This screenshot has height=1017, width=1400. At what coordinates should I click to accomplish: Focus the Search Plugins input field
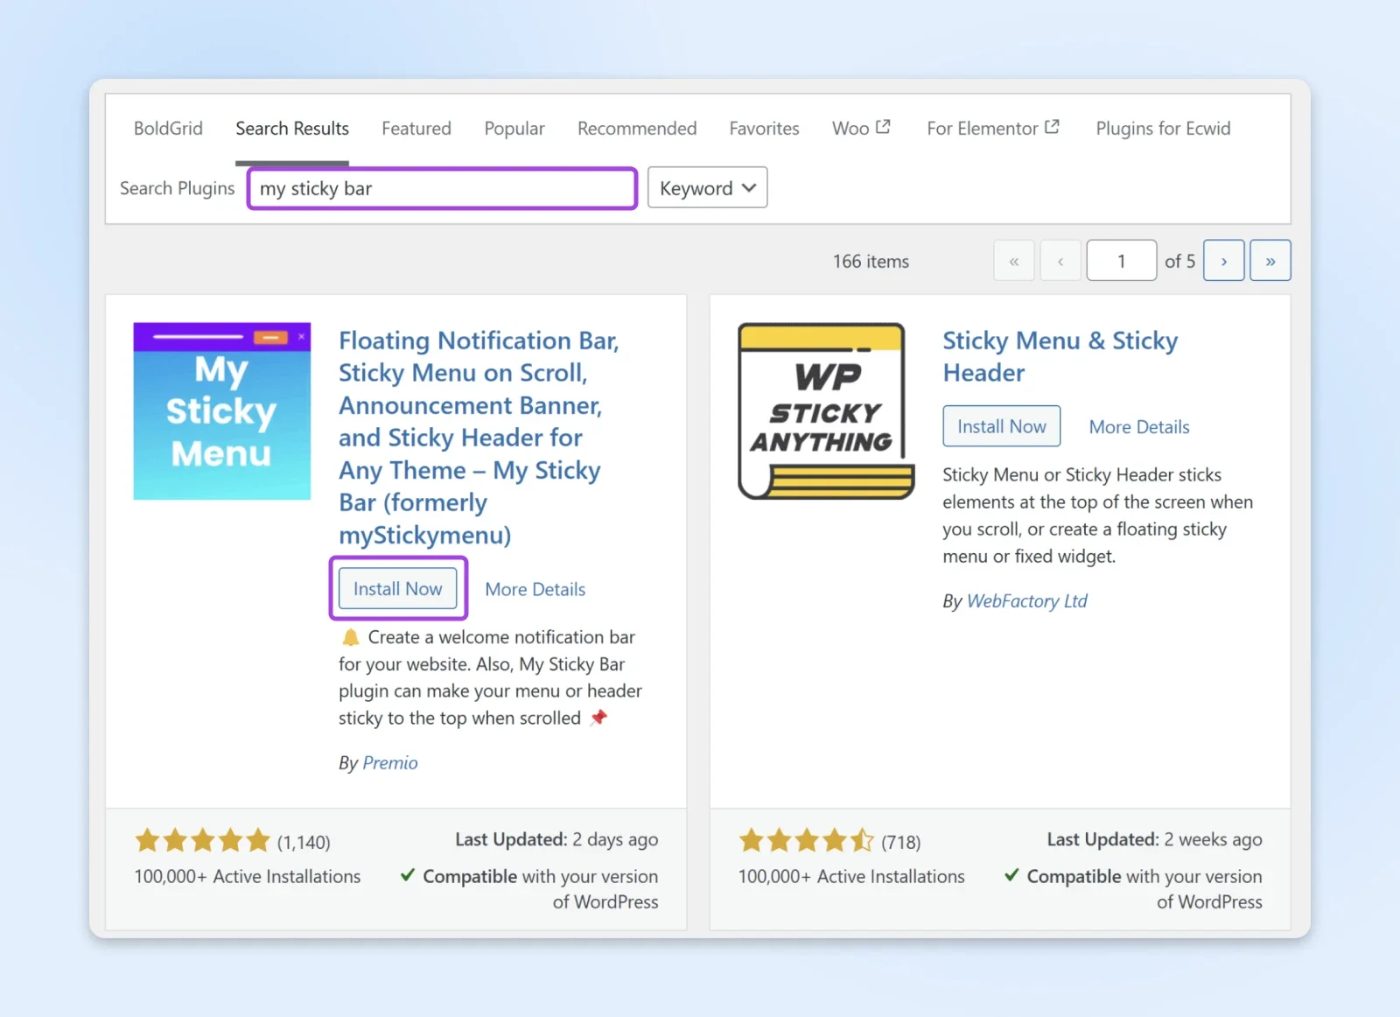(442, 188)
